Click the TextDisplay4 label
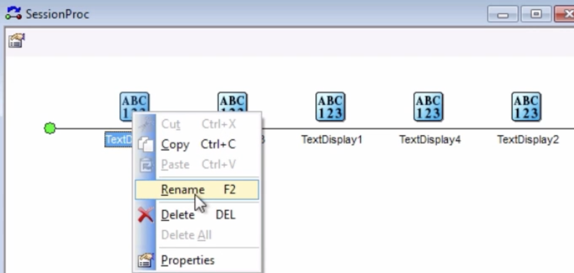 [430, 139]
